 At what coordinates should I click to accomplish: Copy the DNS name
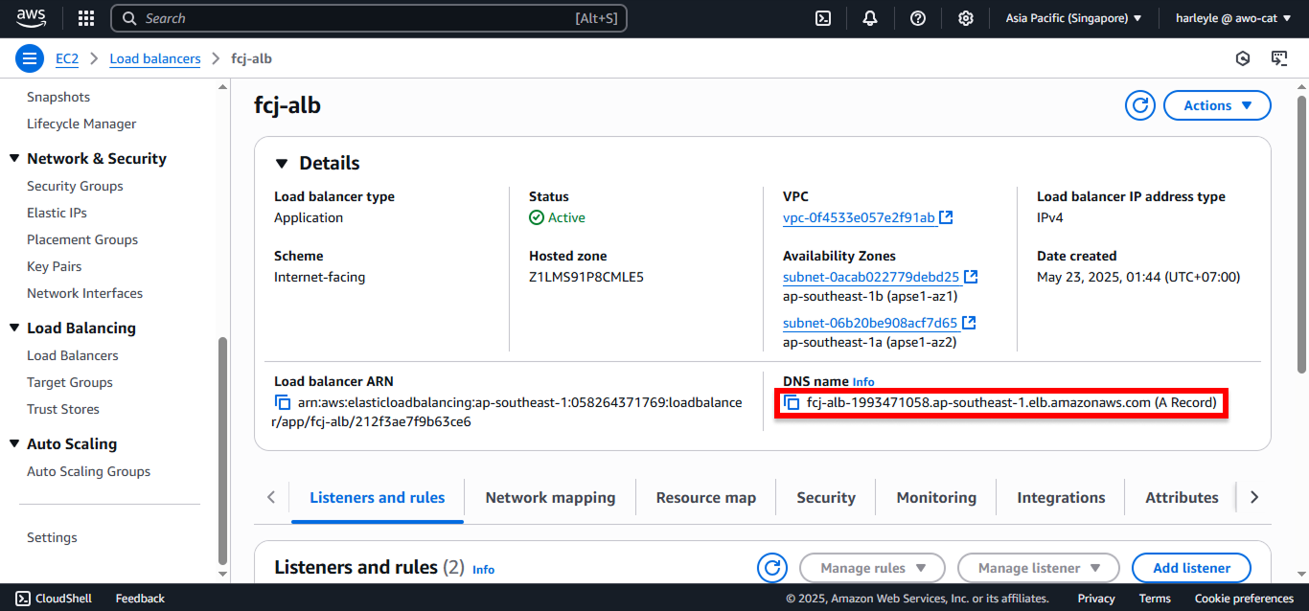[x=792, y=402]
